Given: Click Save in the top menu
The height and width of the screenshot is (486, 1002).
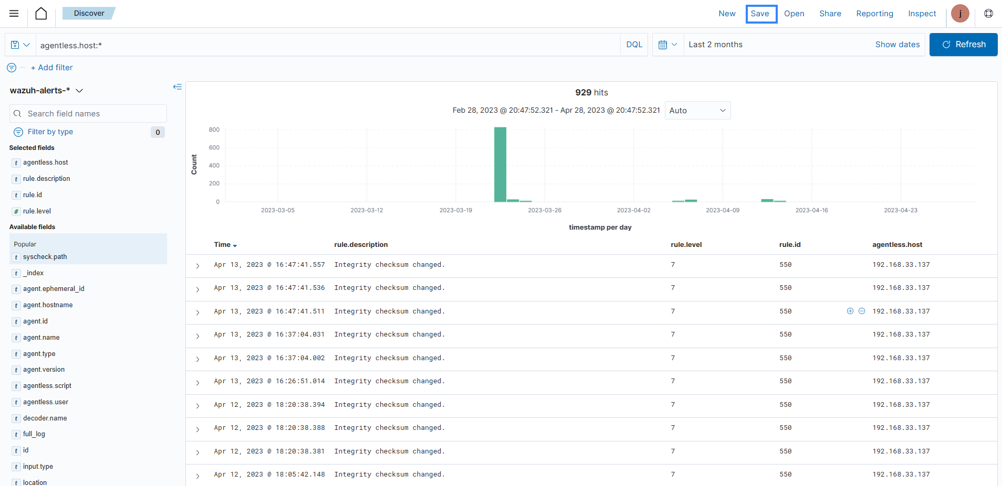Looking at the screenshot, I should click(x=760, y=14).
